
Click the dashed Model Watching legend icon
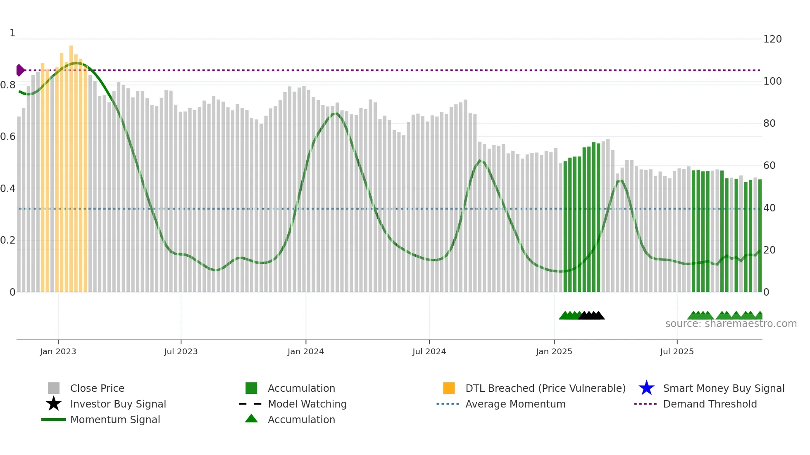click(x=250, y=404)
